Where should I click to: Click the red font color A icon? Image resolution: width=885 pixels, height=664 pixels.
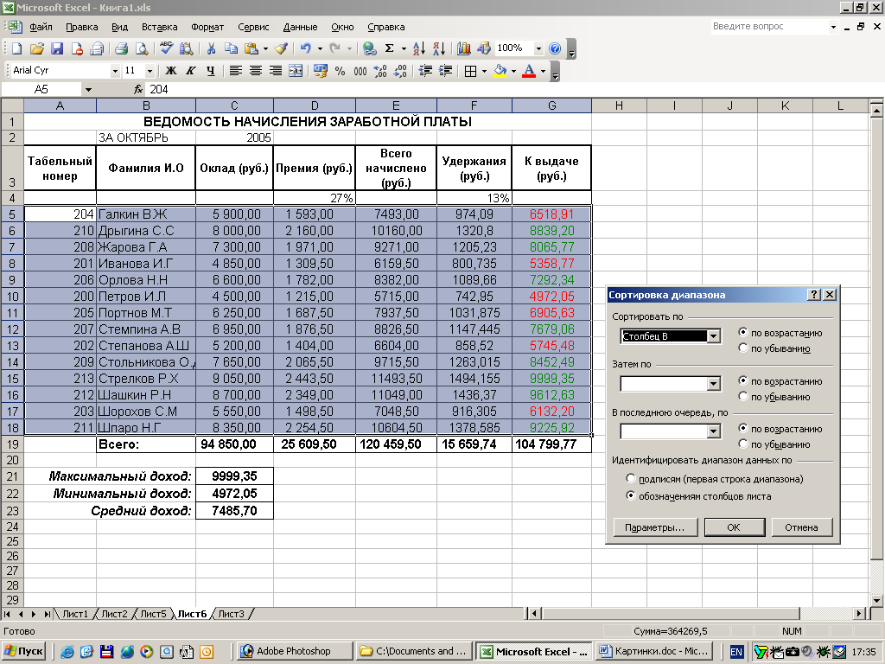(x=529, y=71)
